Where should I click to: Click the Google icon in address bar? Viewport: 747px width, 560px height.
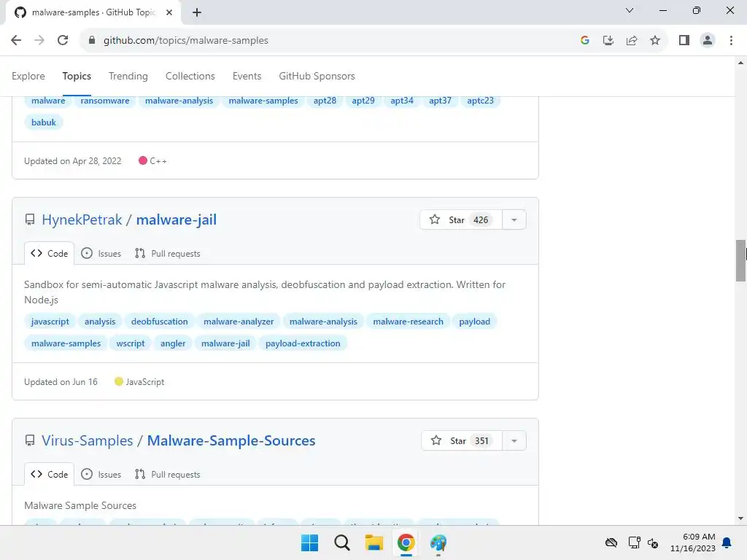[x=585, y=41]
